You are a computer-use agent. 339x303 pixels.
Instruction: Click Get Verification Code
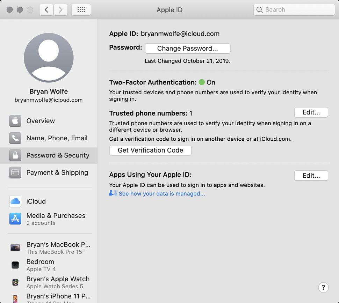click(150, 150)
